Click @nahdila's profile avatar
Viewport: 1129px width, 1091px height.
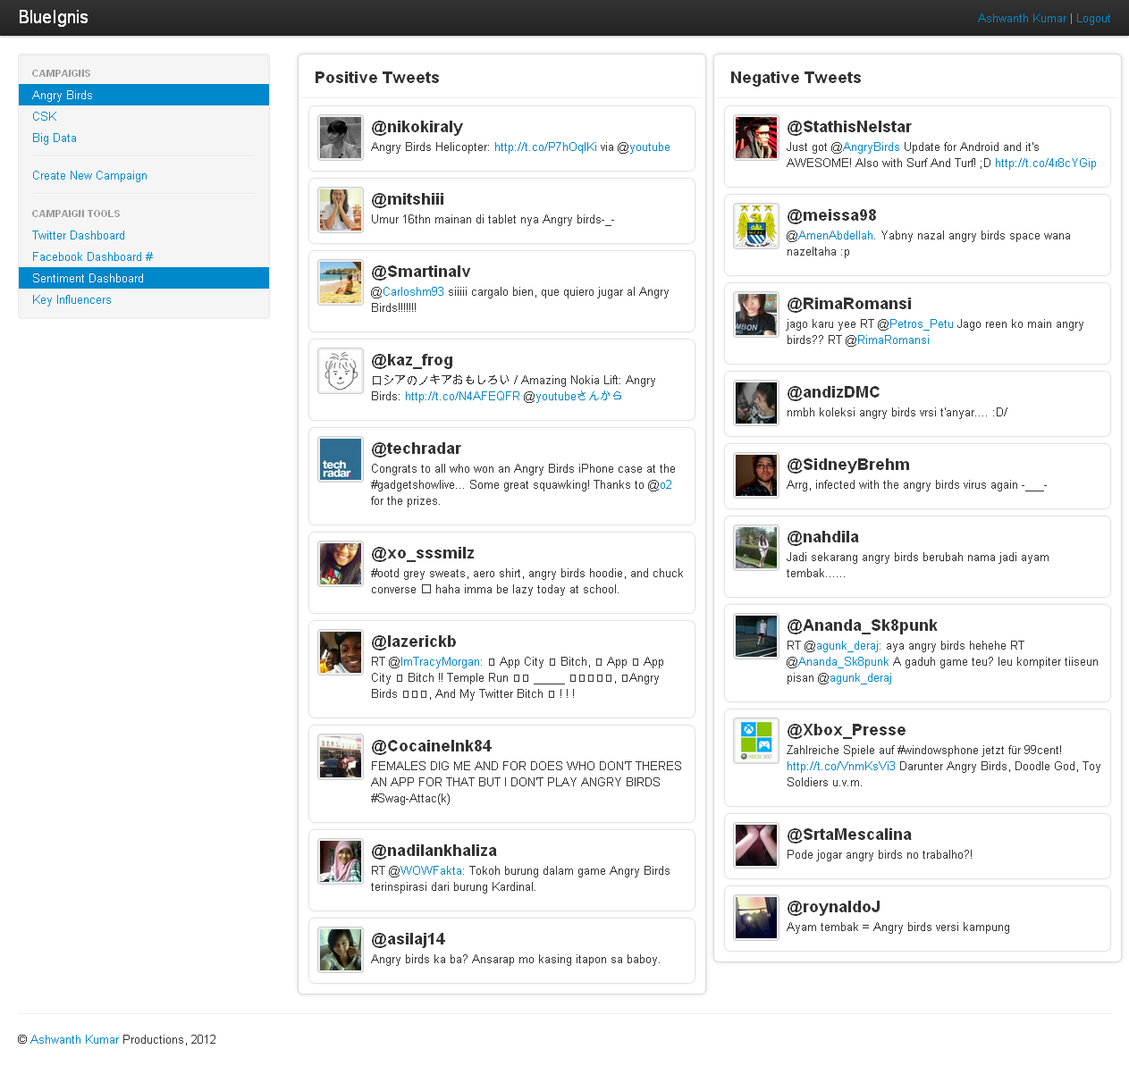pyautogui.click(x=756, y=548)
